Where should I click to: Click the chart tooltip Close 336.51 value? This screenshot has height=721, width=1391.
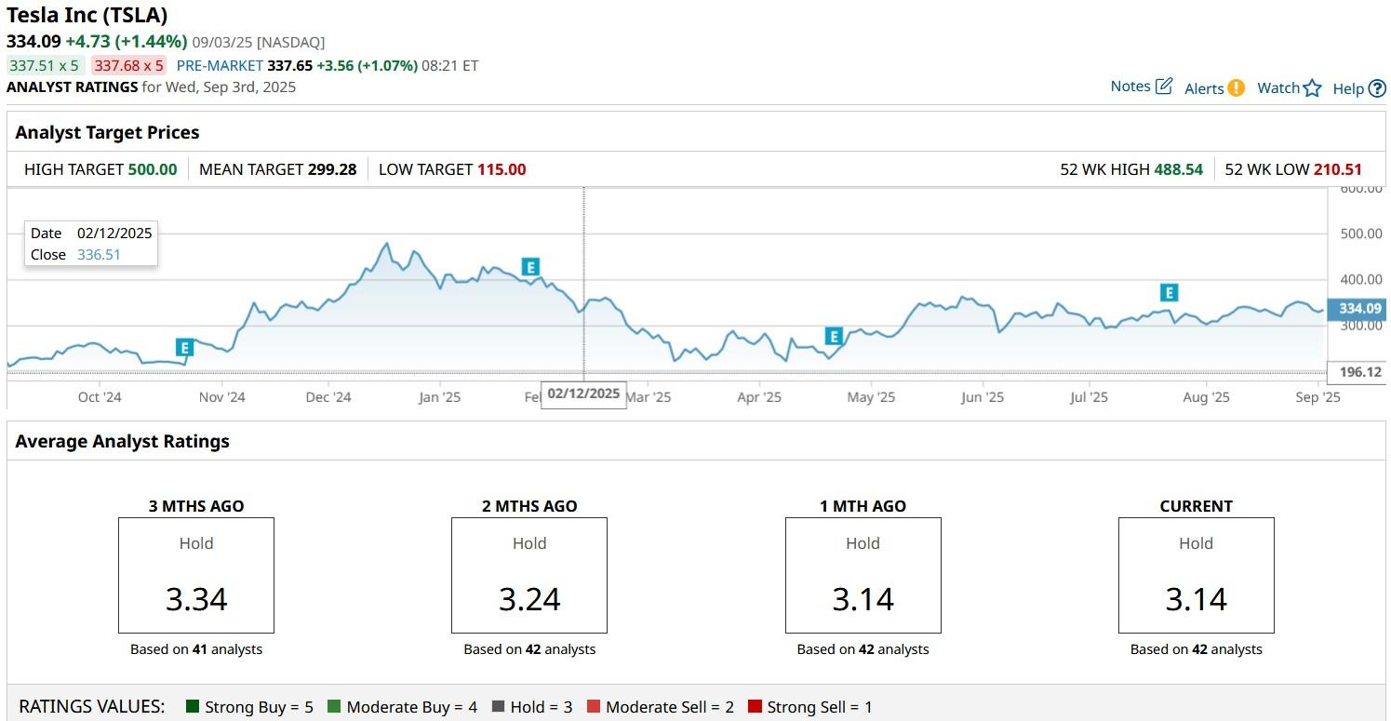coord(99,254)
